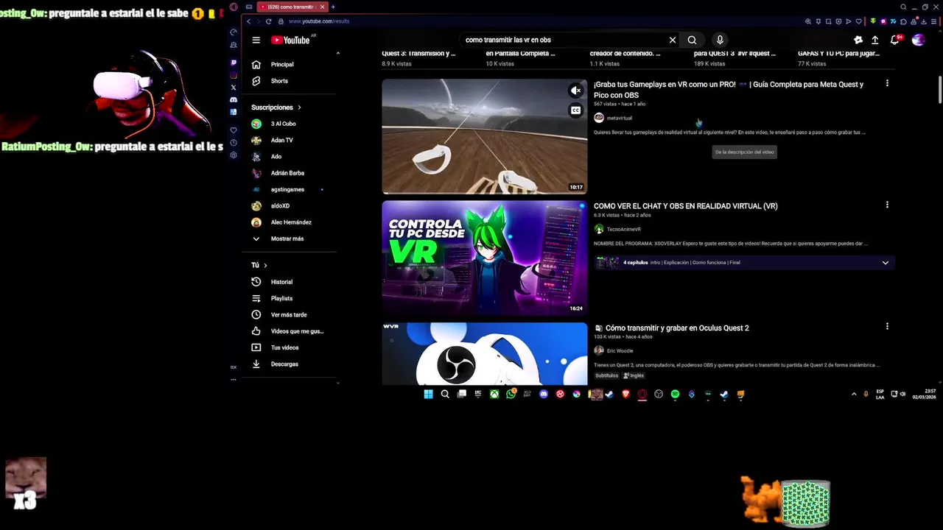
Task: Open title Cómo transmitir y grabar en Oculus
Action: (677, 328)
